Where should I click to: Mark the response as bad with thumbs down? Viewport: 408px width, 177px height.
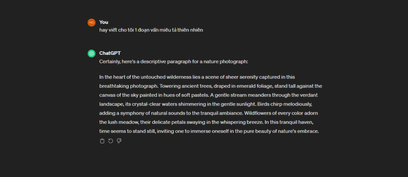coord(119,141)
